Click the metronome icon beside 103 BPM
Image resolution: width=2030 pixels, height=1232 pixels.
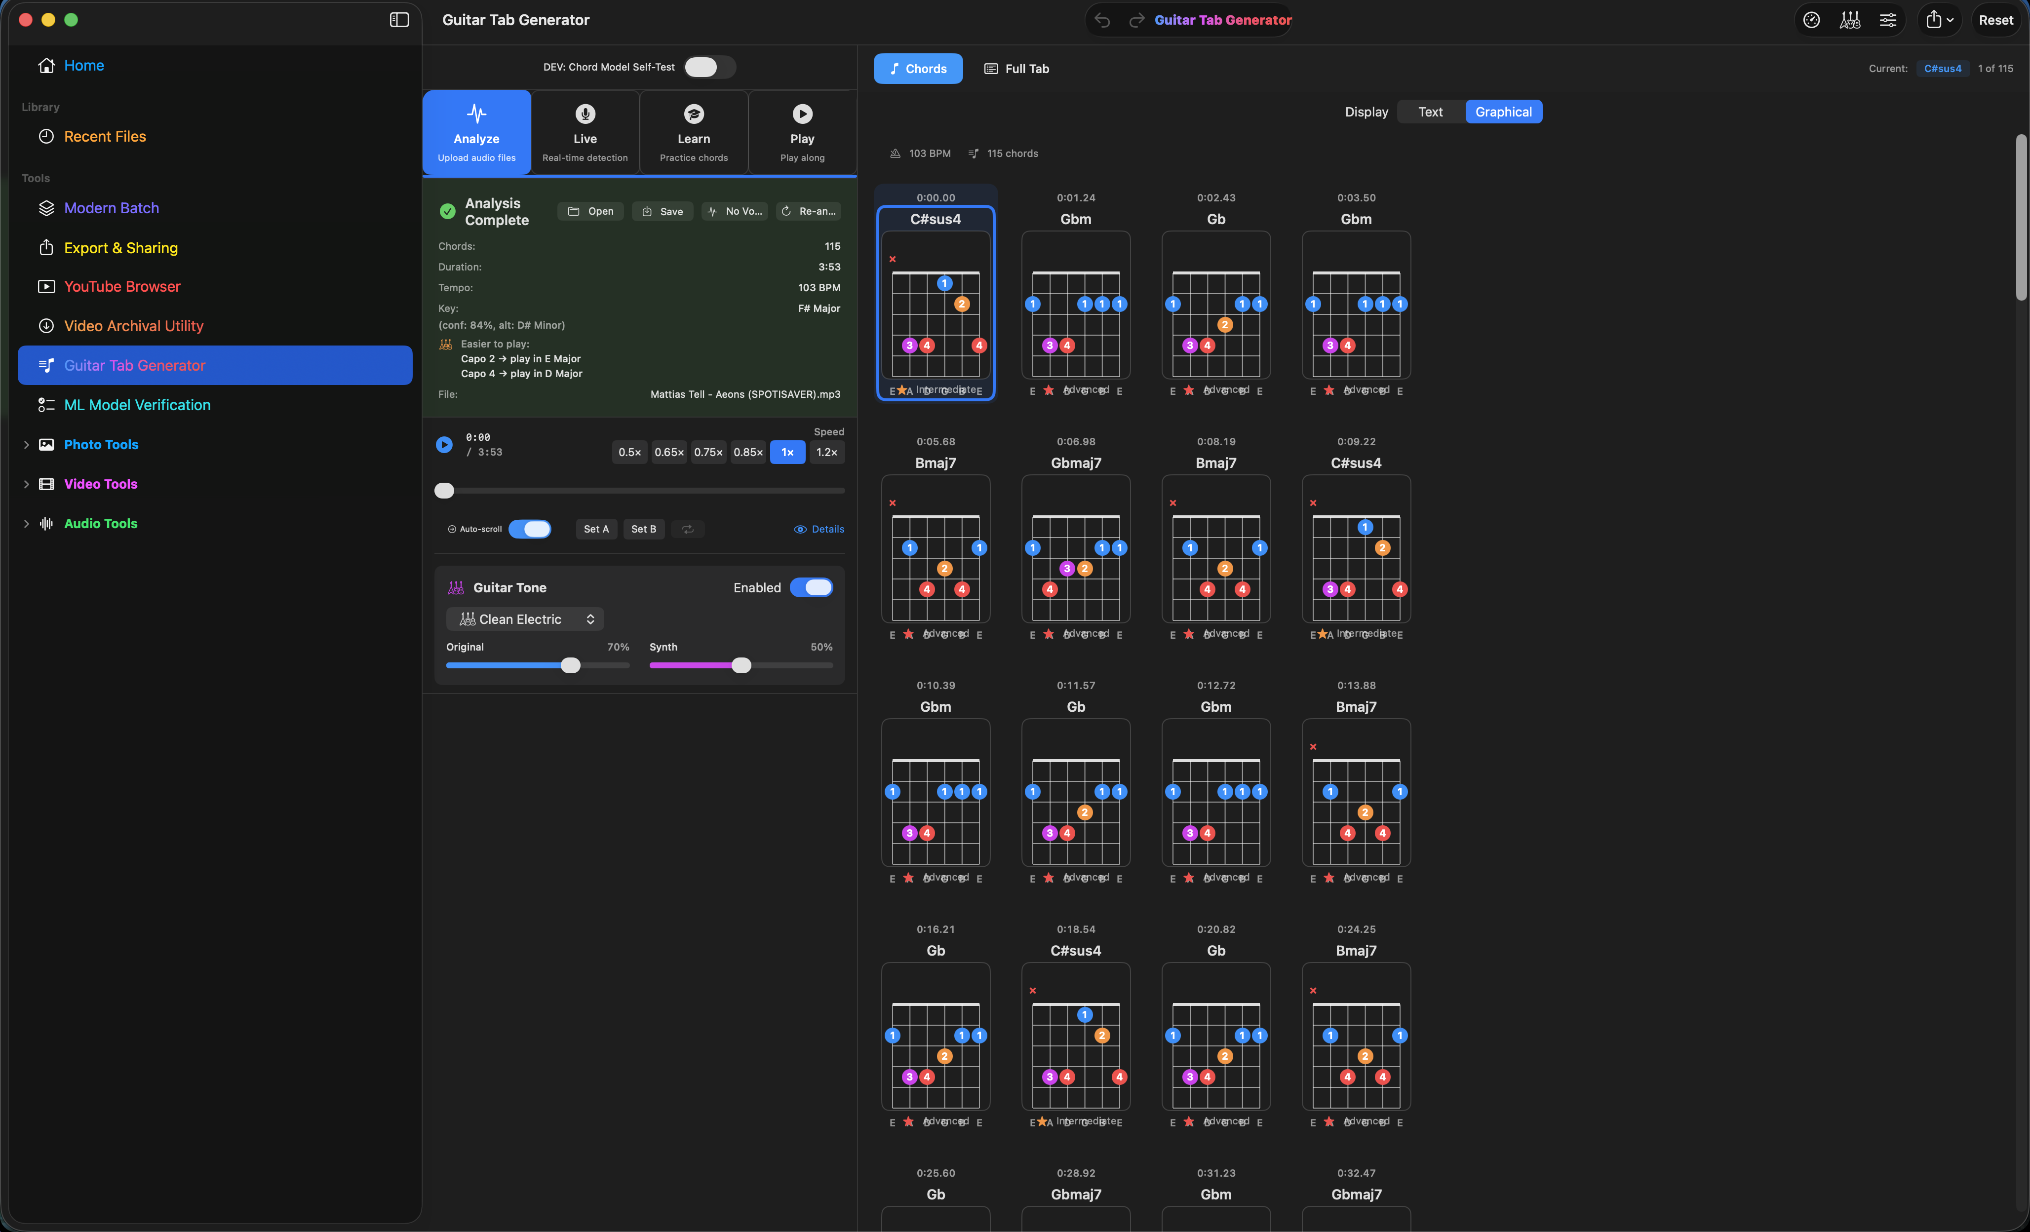tap(895, 153)
